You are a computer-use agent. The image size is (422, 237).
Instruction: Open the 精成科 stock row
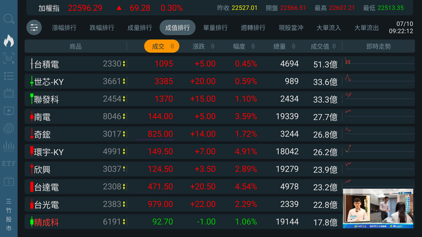click(220, 222)
